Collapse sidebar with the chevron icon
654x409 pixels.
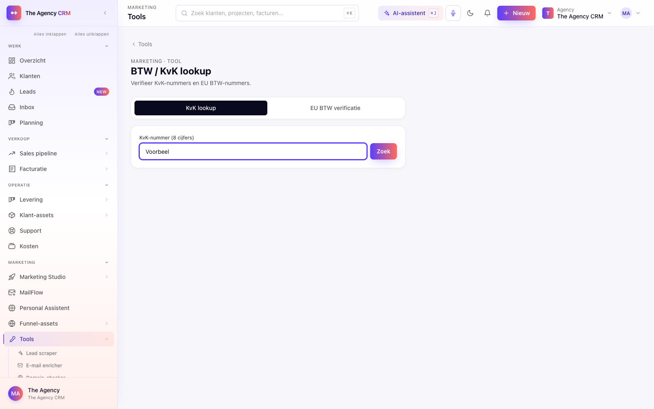[105, 13]
